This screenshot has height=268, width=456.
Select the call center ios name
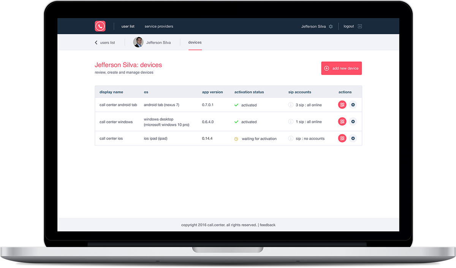pyautogui.click(x=111, y=139)
